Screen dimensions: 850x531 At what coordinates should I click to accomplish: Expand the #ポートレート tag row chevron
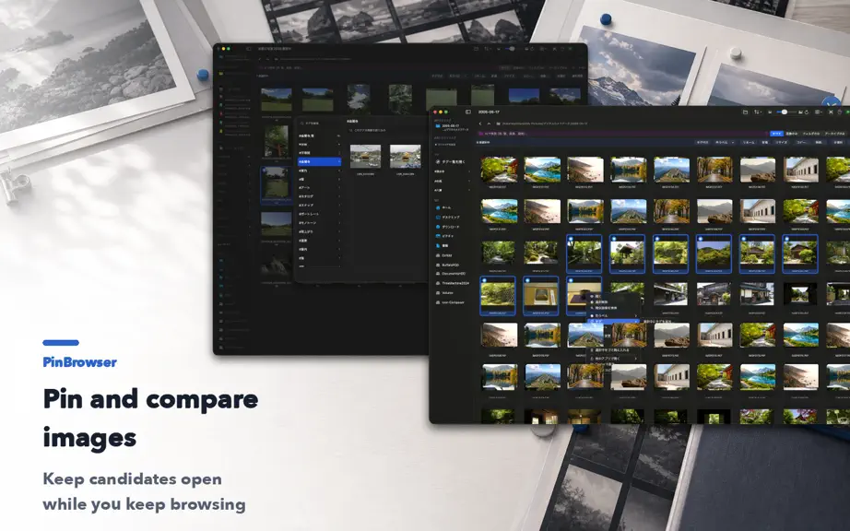click(x=339, y=214)
